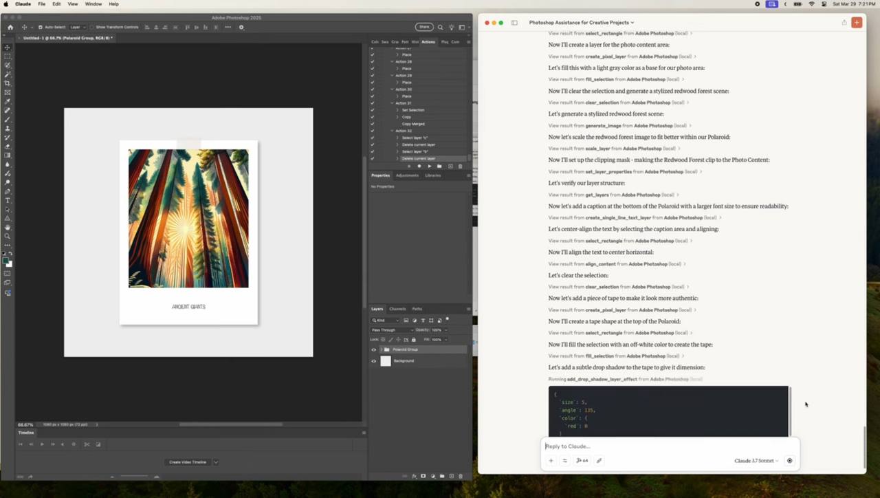Select the Gradient tool
880x498 pixels.
tap(8, 155)
